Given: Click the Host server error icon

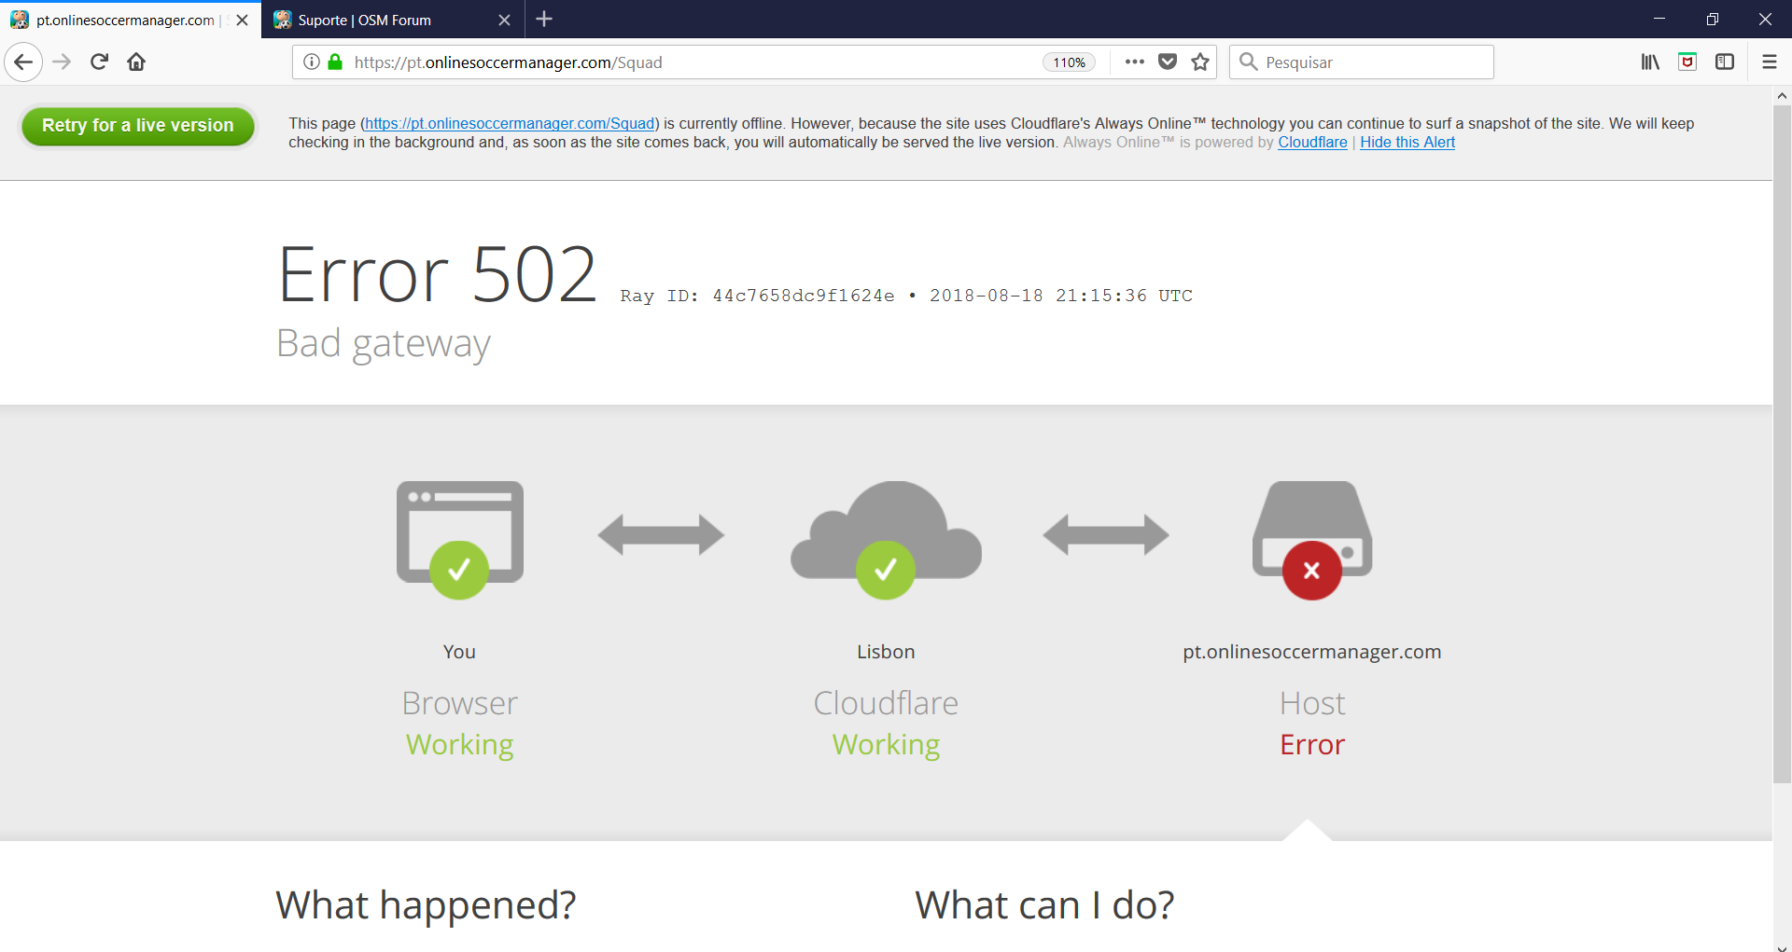Looking at the screenshot, I should tap(1312, 539).
